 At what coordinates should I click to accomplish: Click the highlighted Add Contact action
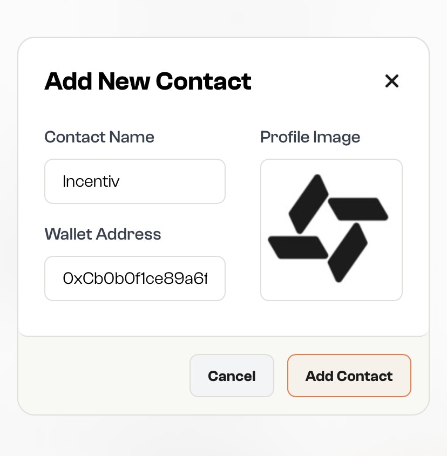pos(349,376)
